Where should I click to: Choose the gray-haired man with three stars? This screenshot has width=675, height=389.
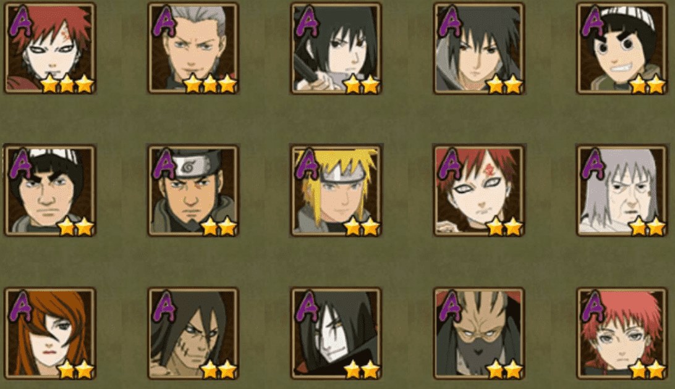pyautogui.click(x=193, y=48)
